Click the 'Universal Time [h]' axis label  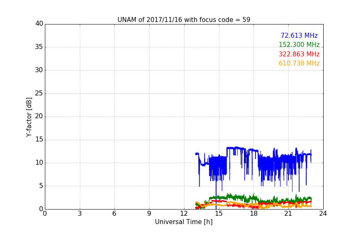point(184,222)
